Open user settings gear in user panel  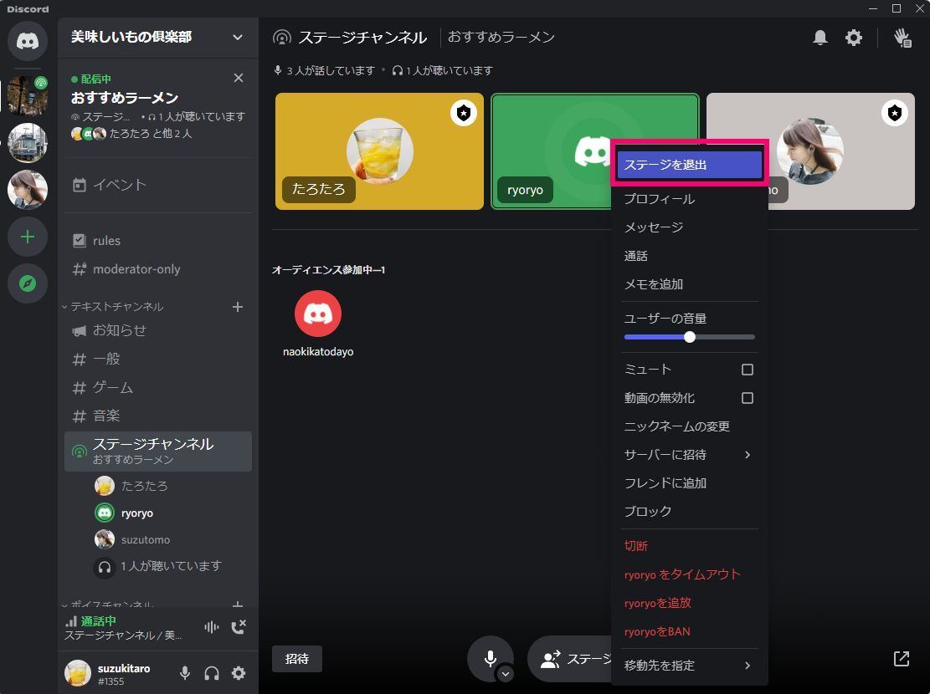pos(239,673)
